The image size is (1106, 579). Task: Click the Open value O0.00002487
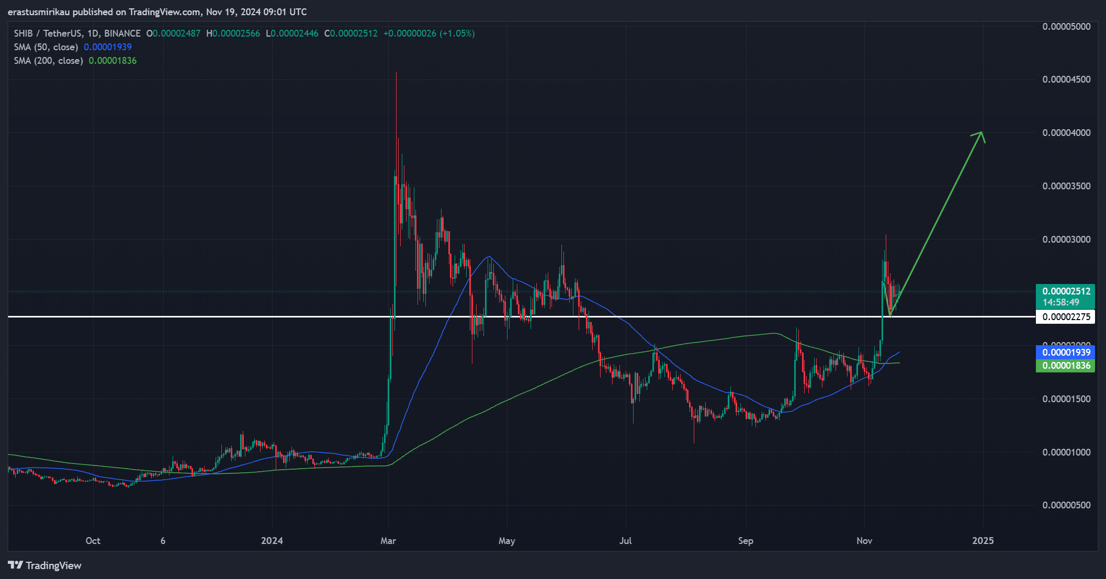pos(173,33)
